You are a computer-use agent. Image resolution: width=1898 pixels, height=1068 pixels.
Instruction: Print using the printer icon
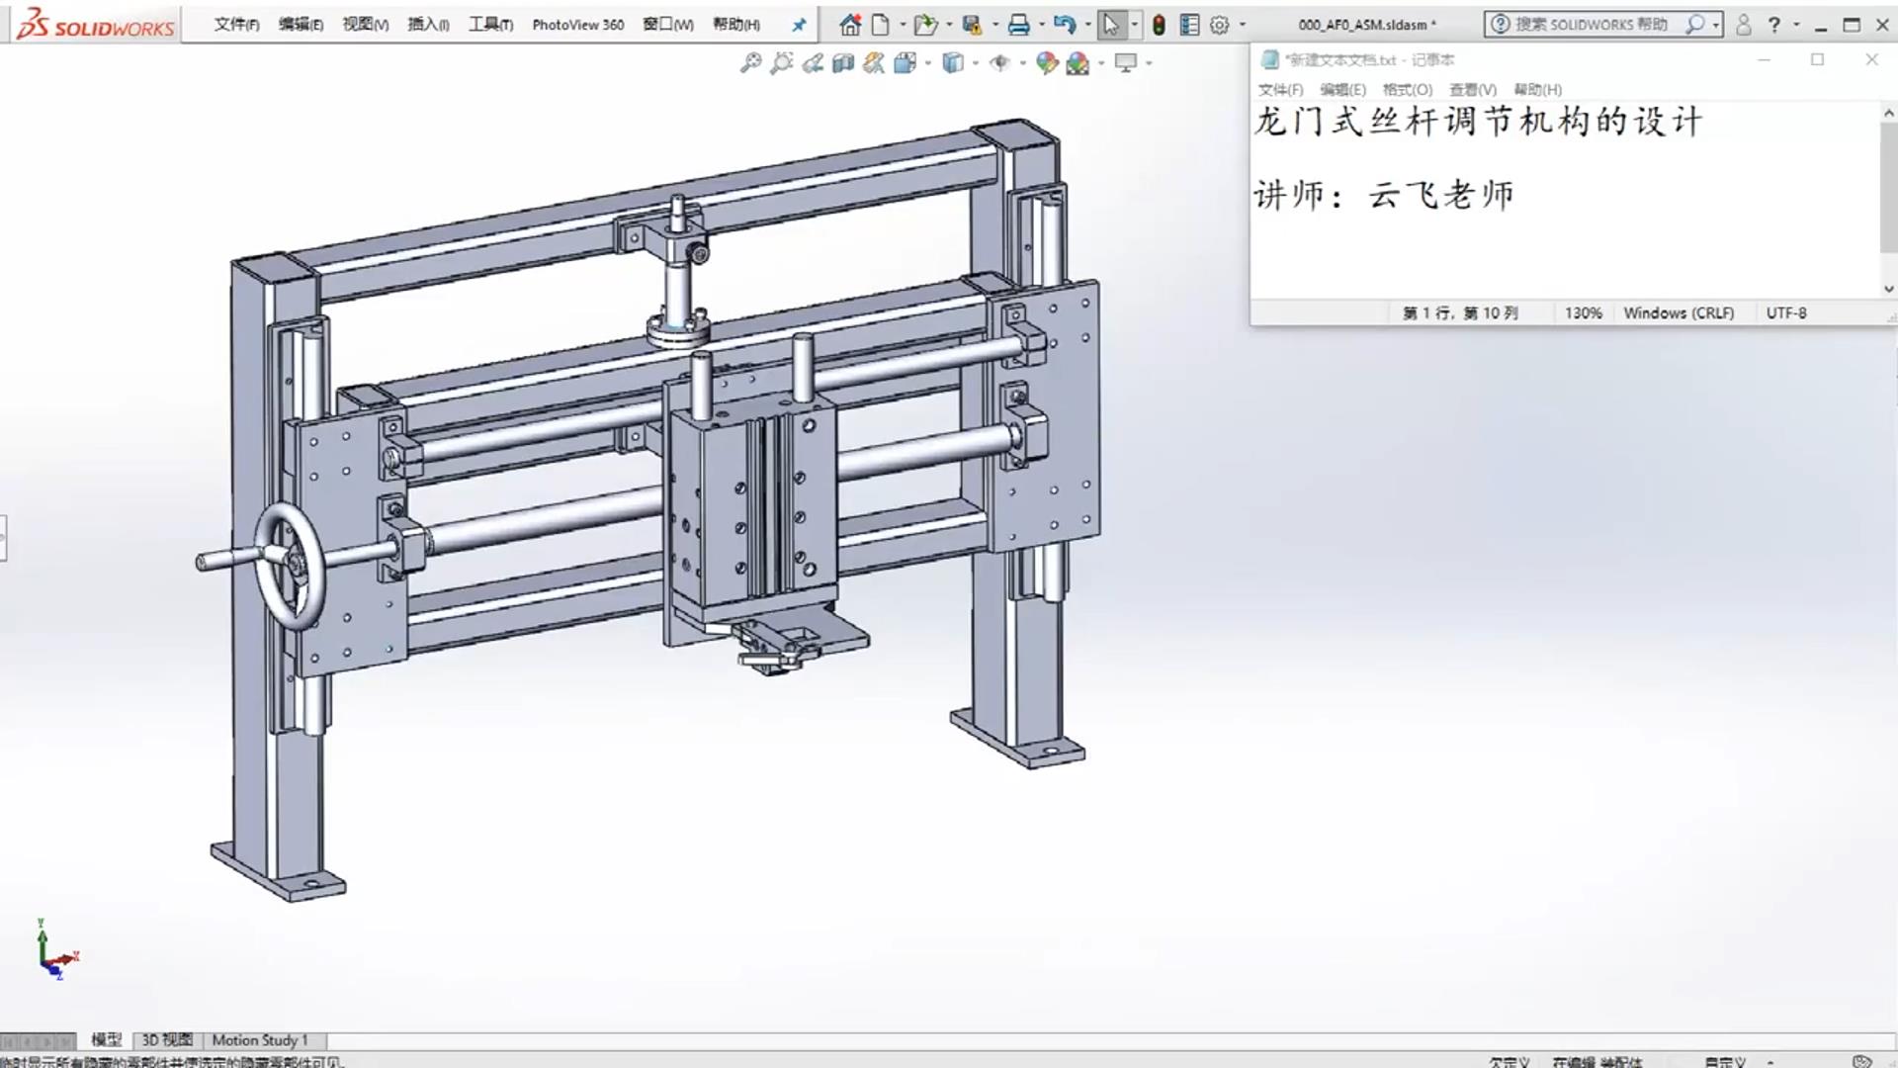pos(1018,25)
